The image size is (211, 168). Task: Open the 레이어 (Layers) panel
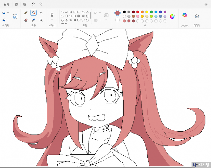(197, 16)
